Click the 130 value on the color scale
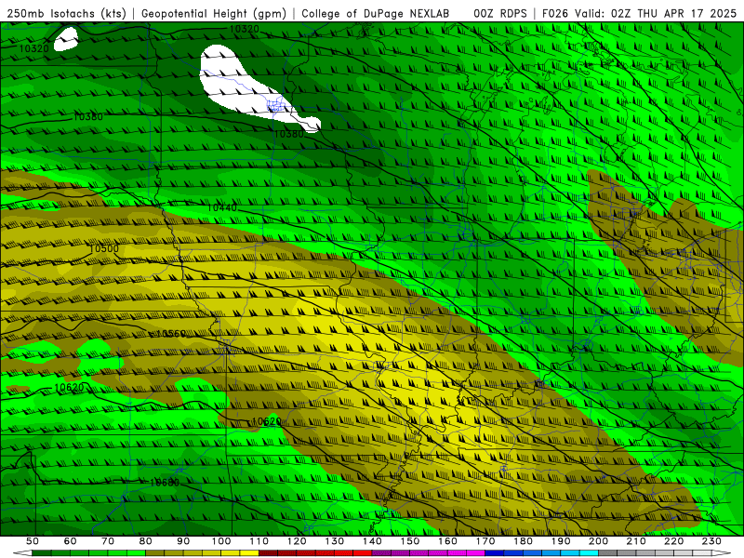The image size is (744, 558). (x=335, y=541)
